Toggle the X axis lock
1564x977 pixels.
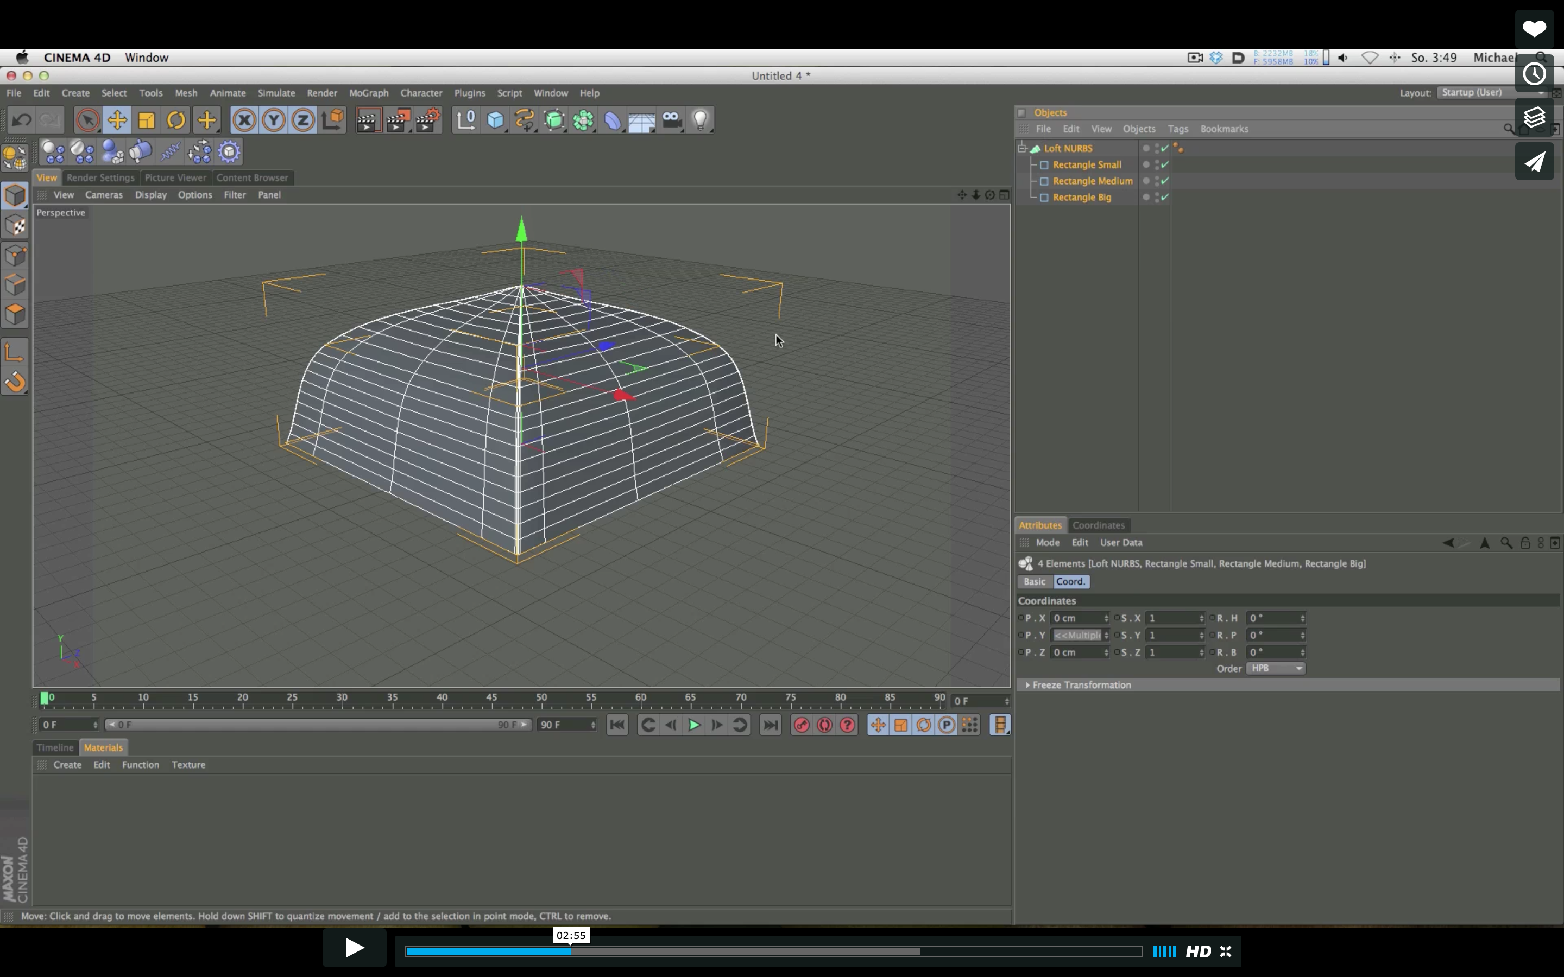tap(244, 120)
